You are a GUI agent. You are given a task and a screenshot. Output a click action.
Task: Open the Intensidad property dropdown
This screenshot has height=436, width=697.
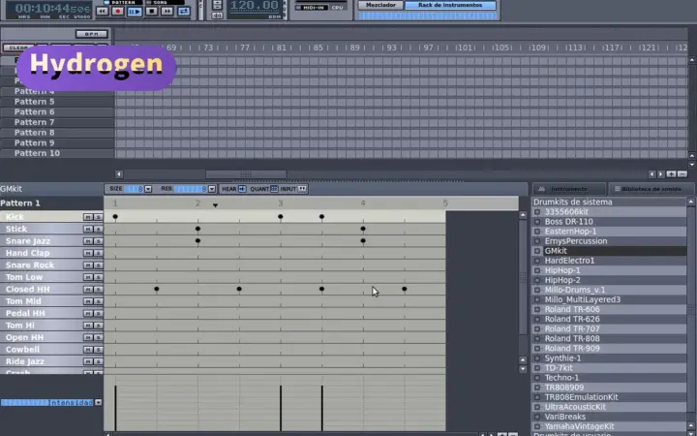coord(98,402)
